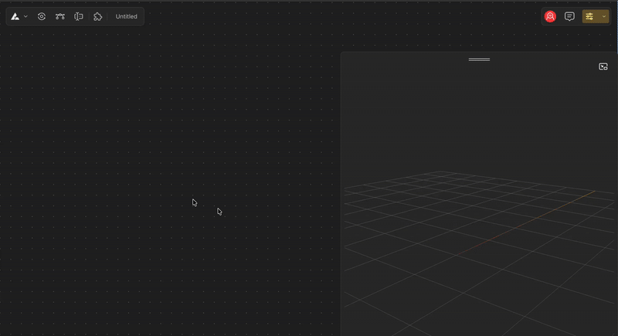
Task: Open the comments speech bubble icon
Action: tap(569, 16)
